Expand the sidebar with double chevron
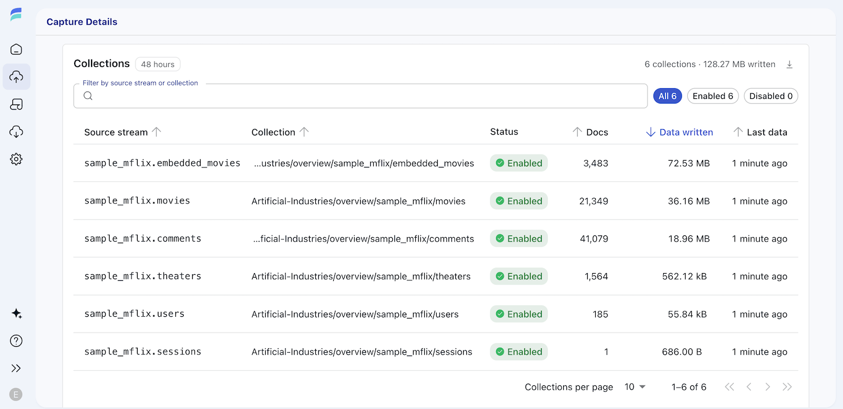843x409 pixels. coord(16,369)
